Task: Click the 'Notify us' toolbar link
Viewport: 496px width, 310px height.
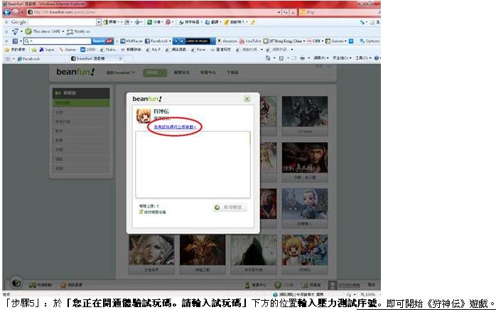Action: 78,31
